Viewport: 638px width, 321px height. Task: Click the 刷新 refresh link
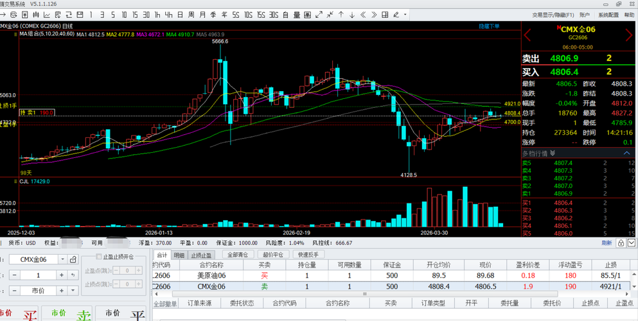point(607,243)
